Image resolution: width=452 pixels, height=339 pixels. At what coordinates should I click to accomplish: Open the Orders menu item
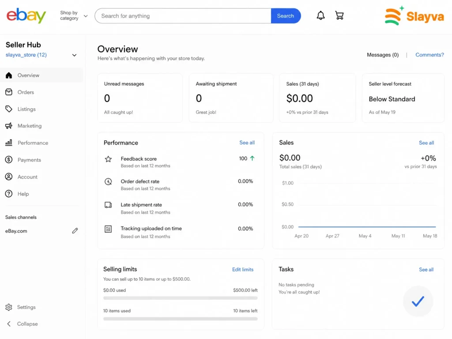pyautogui.click(x=42, y=92)
